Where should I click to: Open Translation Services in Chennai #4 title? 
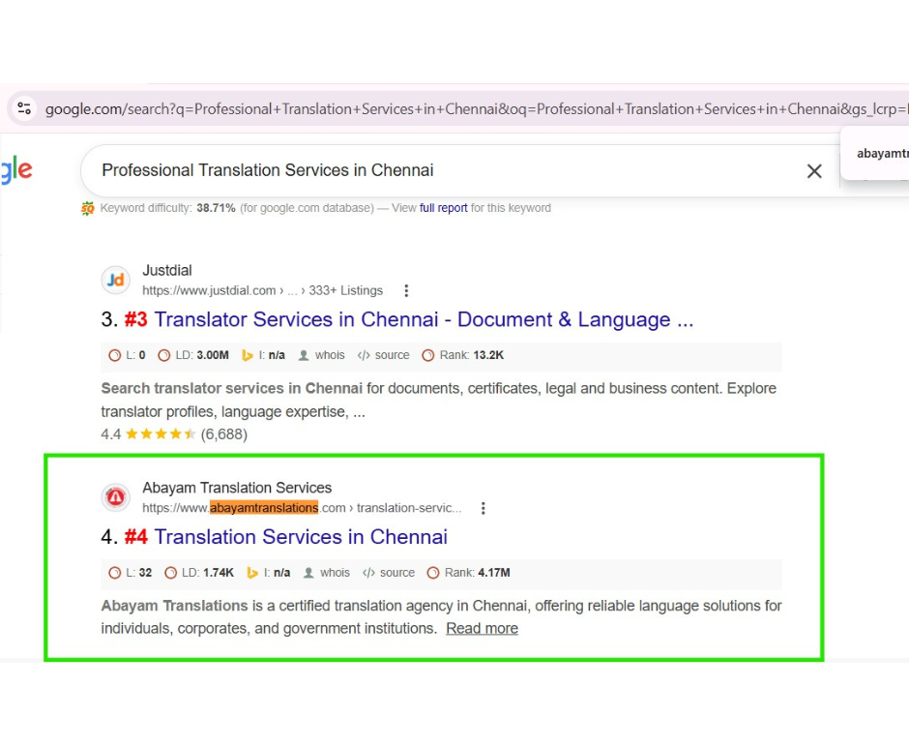coord(301,537)
